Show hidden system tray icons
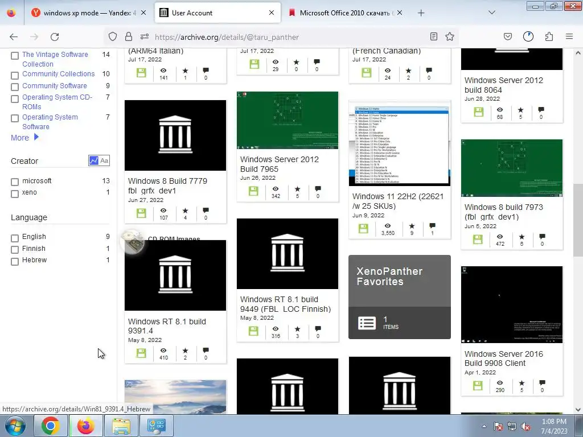583x437 pixels. (x=484, y=426)
